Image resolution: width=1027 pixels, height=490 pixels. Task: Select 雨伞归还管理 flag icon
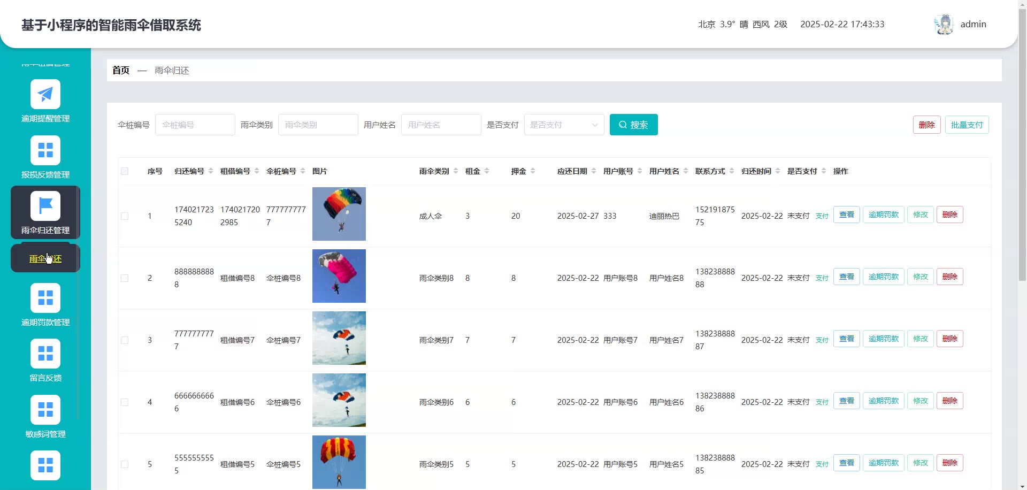pos(45,206)
